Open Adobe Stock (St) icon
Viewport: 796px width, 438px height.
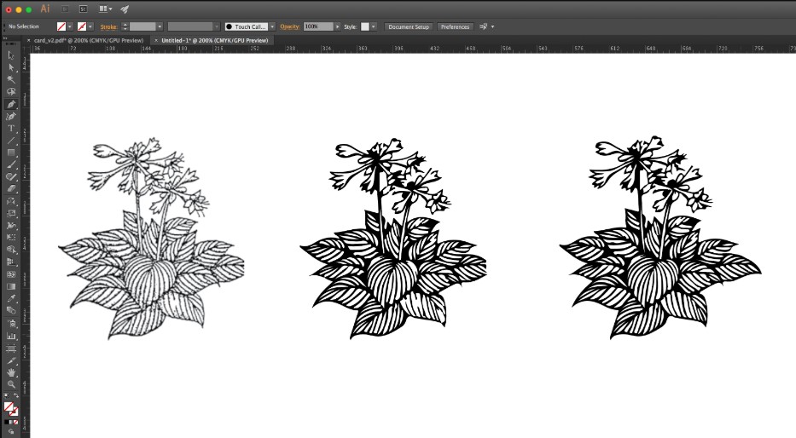84,9
